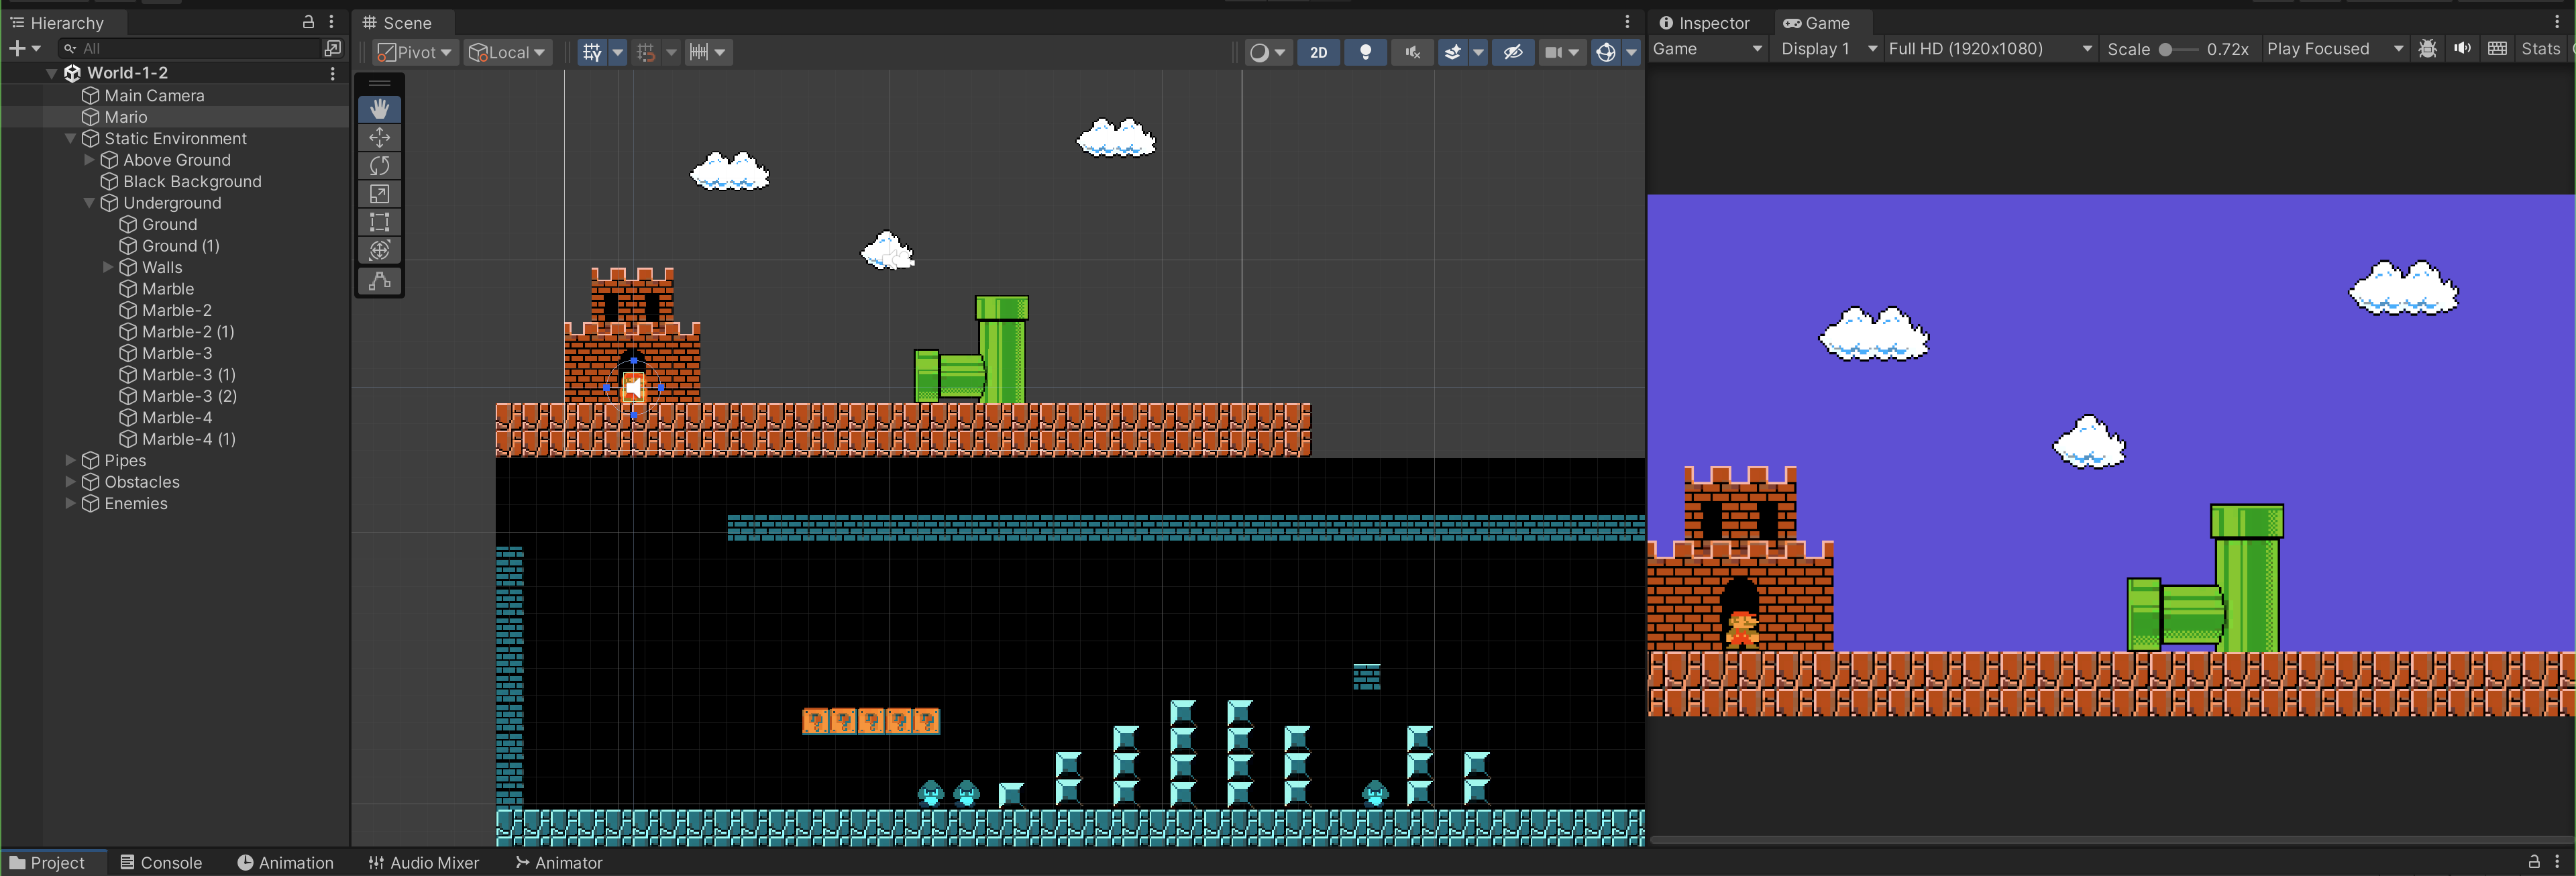Toggle the grid visibility button in Scene
This screenshot has width=2576, height=876.
point(592,52)
